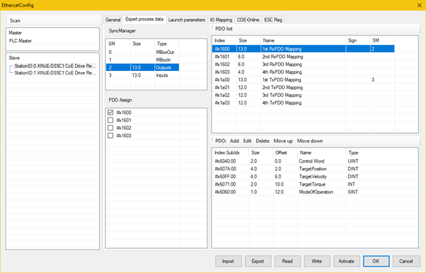This screenshot has height=273, width=426.
Task: Select StationID:0 slave in the tree
Action: pyautogui.click(x=56, y=66)
